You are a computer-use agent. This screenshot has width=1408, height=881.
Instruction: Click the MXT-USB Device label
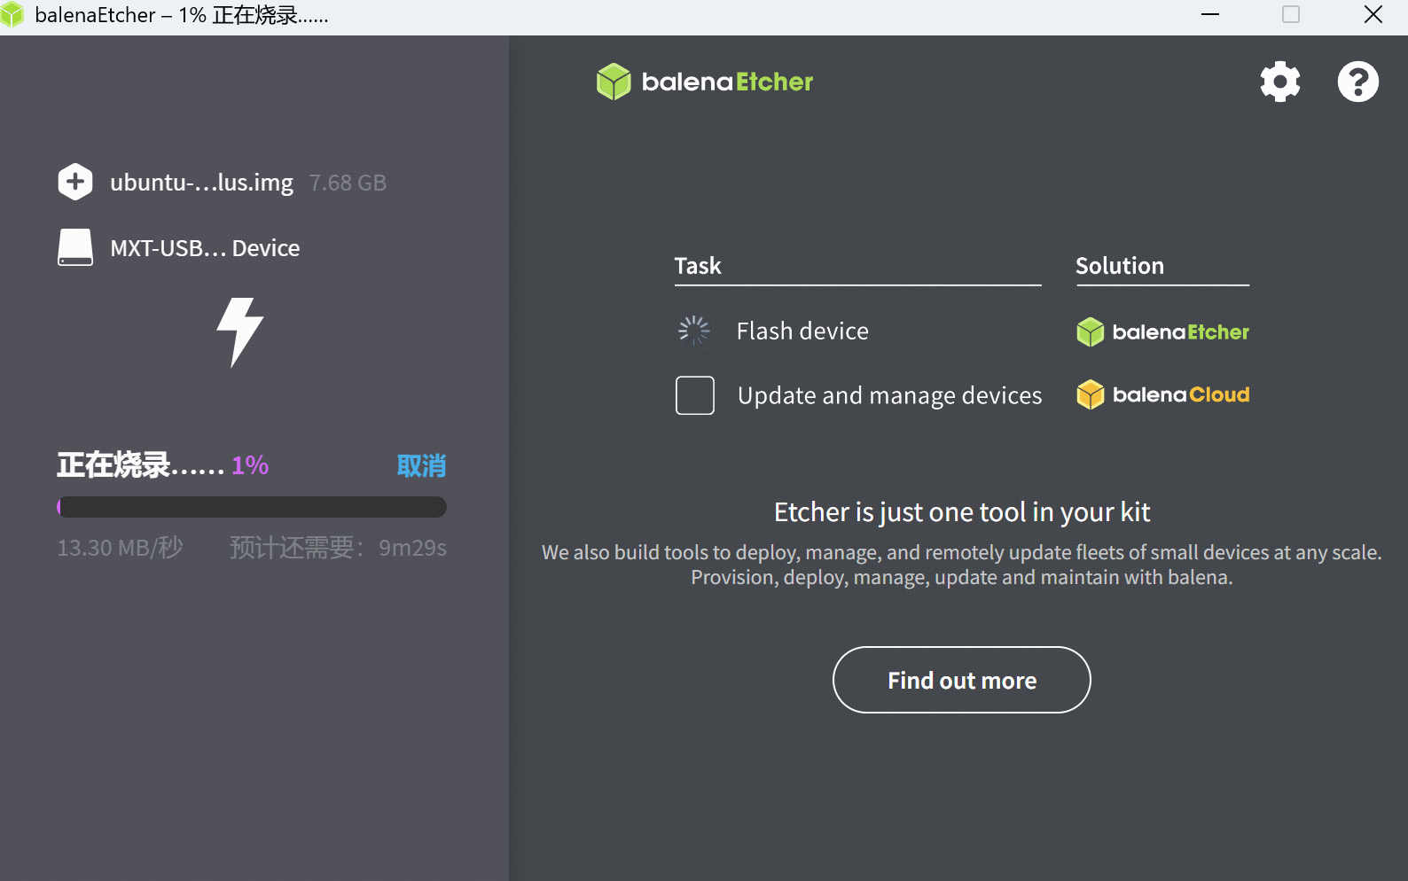click(x=205, y=248)
